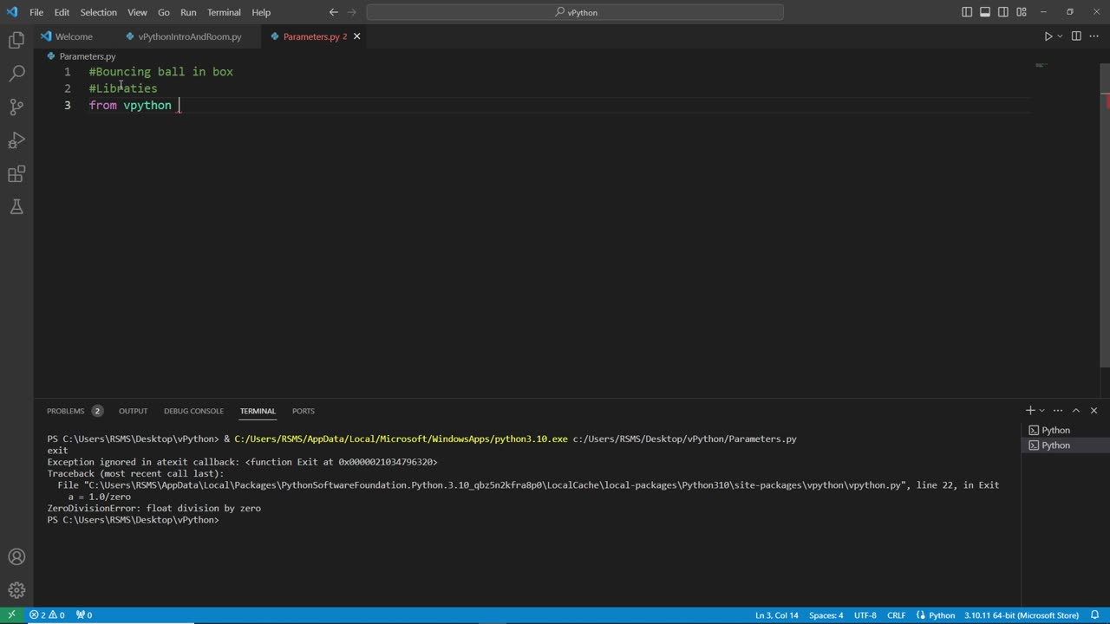Open the launch profile dropdown beside plus
The image size is (1110, 624).
click(x=1041, y=411)
